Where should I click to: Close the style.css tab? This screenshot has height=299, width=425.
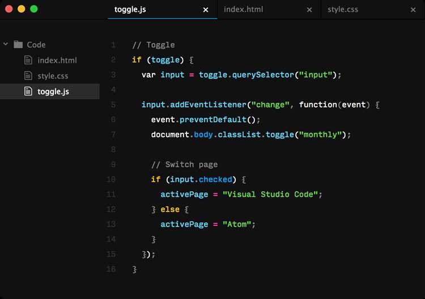(413, 10)
